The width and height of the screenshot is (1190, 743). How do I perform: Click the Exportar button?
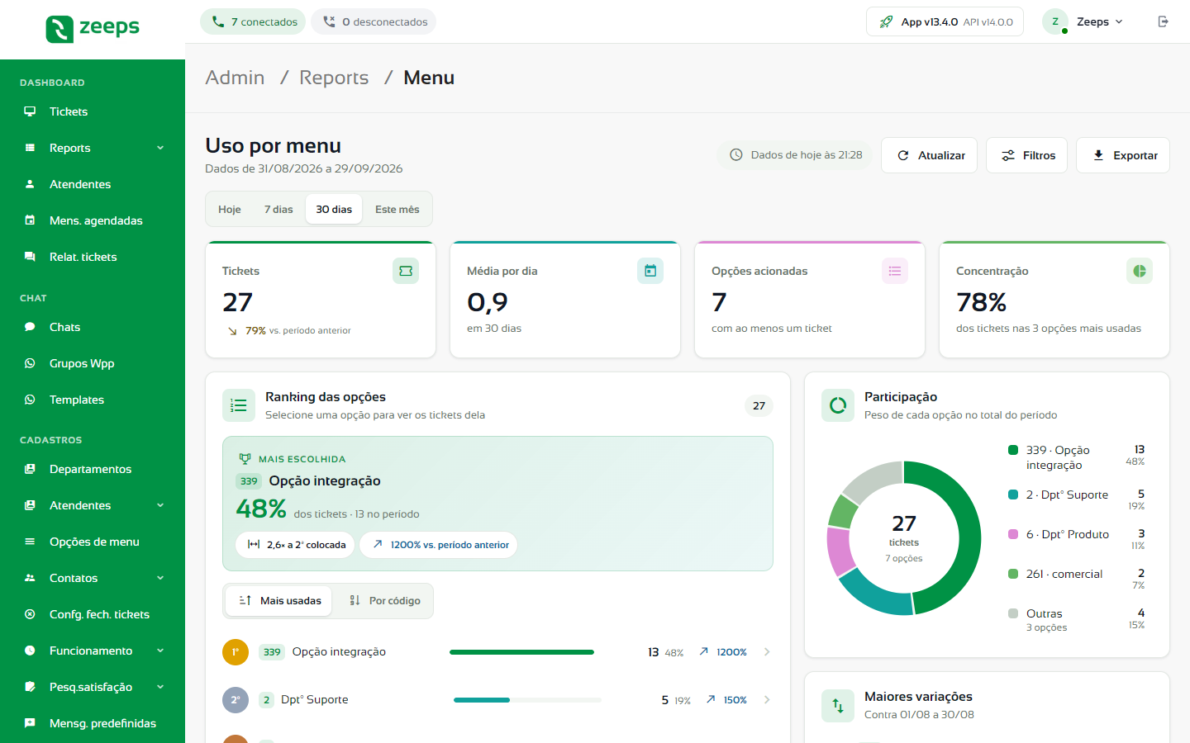tap(1123, 155)
